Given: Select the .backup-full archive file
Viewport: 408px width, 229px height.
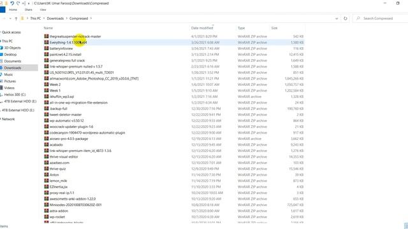Looking at the screenshot, I should (58, 109).
